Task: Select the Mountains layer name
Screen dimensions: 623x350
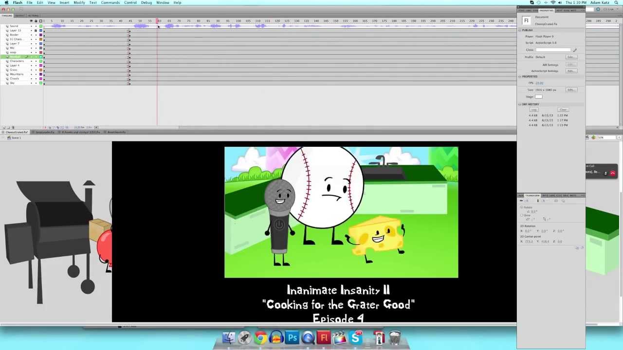Action: point(17,74)
